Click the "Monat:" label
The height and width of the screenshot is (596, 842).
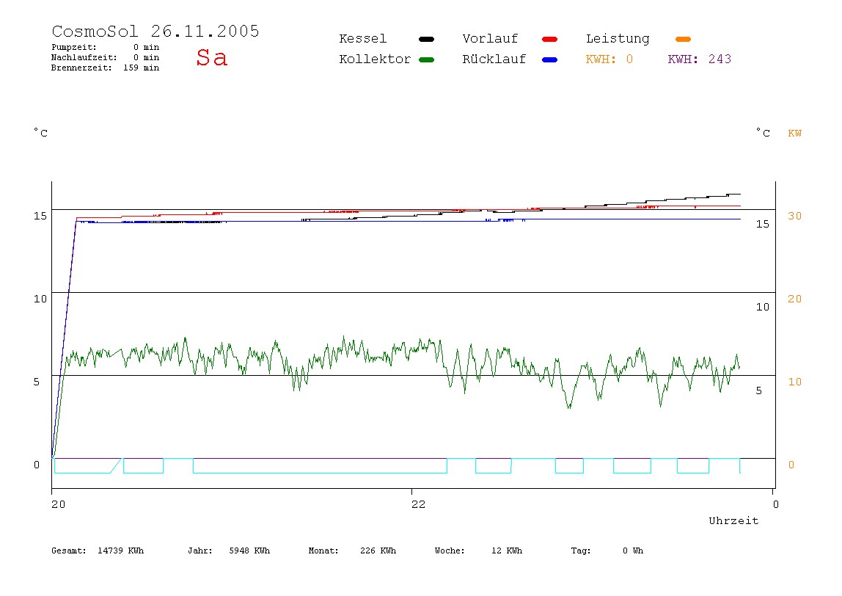click(323, 550)
